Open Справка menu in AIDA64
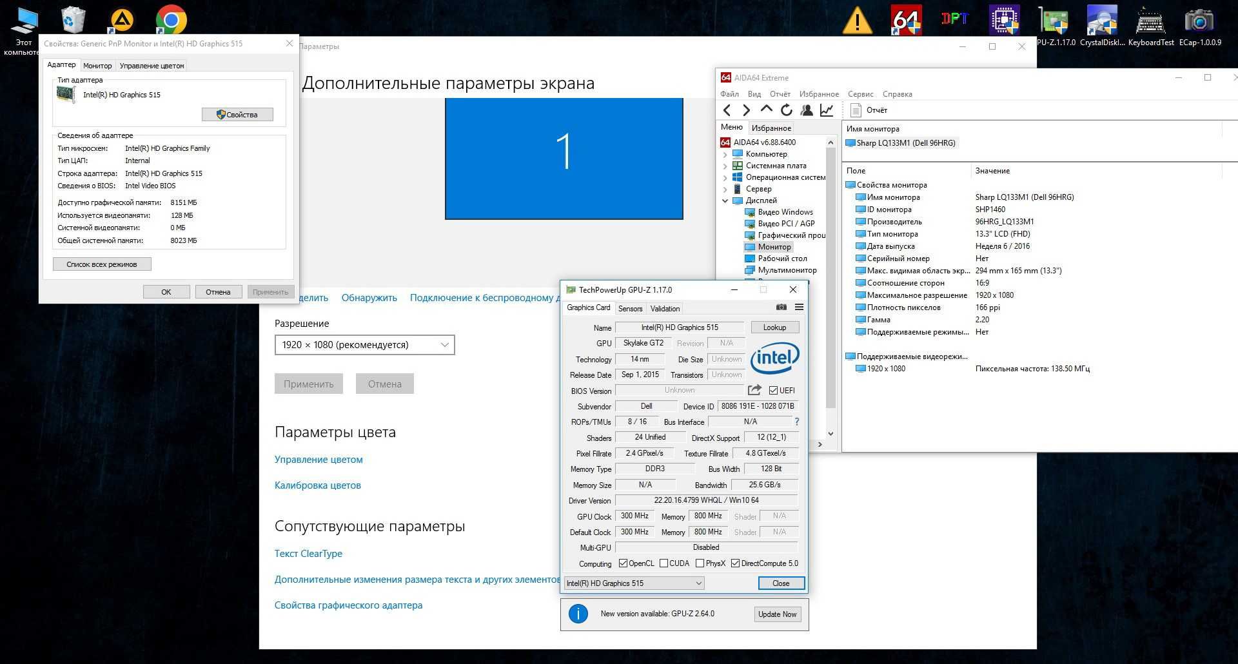 897,94
